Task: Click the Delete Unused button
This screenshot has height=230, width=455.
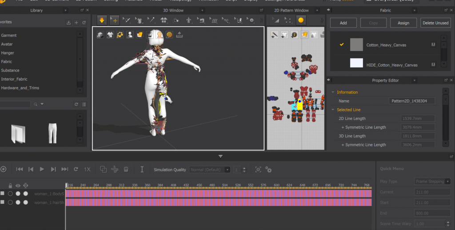Action: coord(435,23)
